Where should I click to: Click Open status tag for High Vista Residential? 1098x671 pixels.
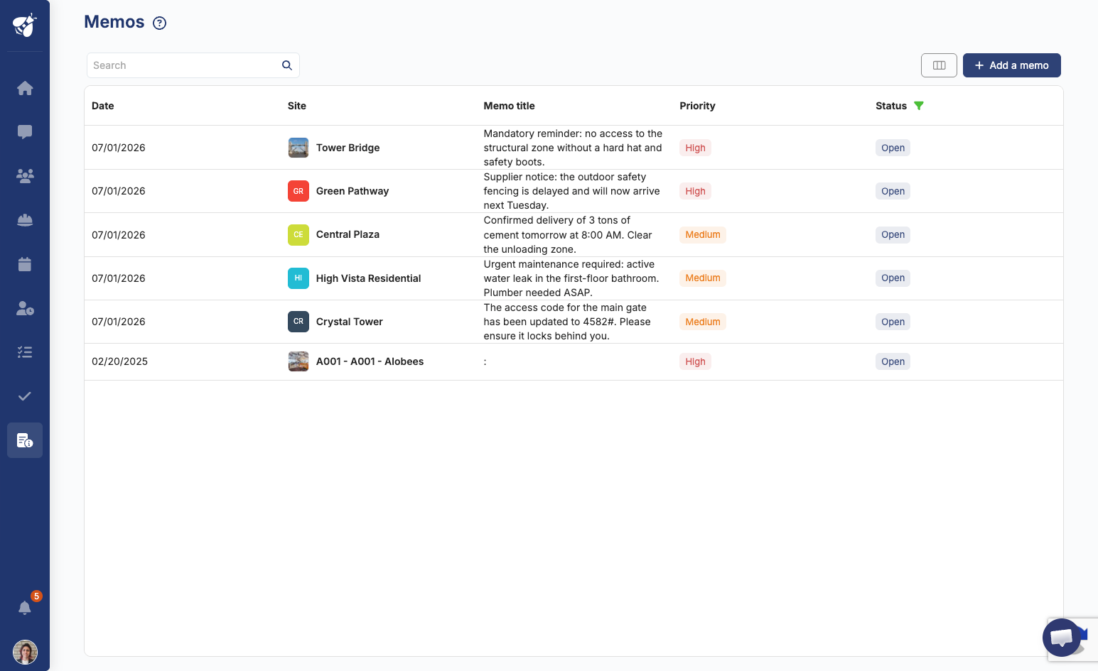coord(893,278)
